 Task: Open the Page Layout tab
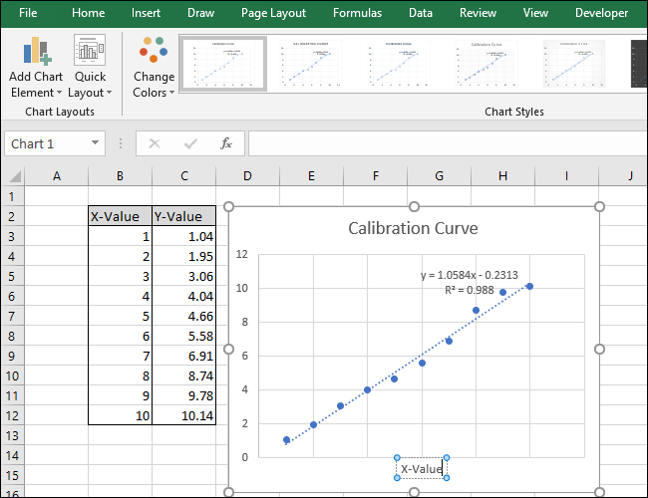271,13
